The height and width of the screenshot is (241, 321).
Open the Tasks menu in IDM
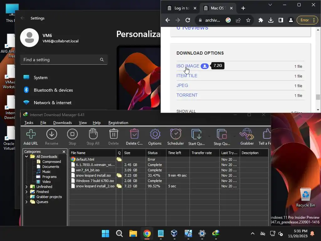(x=29, y=123)
